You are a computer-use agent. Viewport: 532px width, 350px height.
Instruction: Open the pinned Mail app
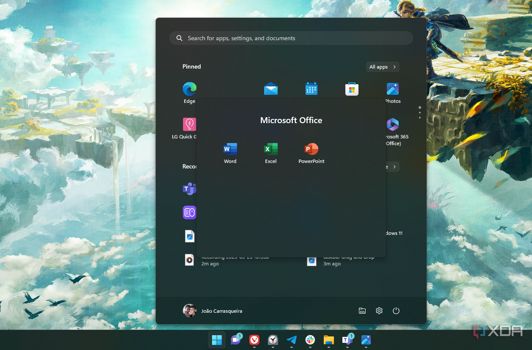coord(271,89)
